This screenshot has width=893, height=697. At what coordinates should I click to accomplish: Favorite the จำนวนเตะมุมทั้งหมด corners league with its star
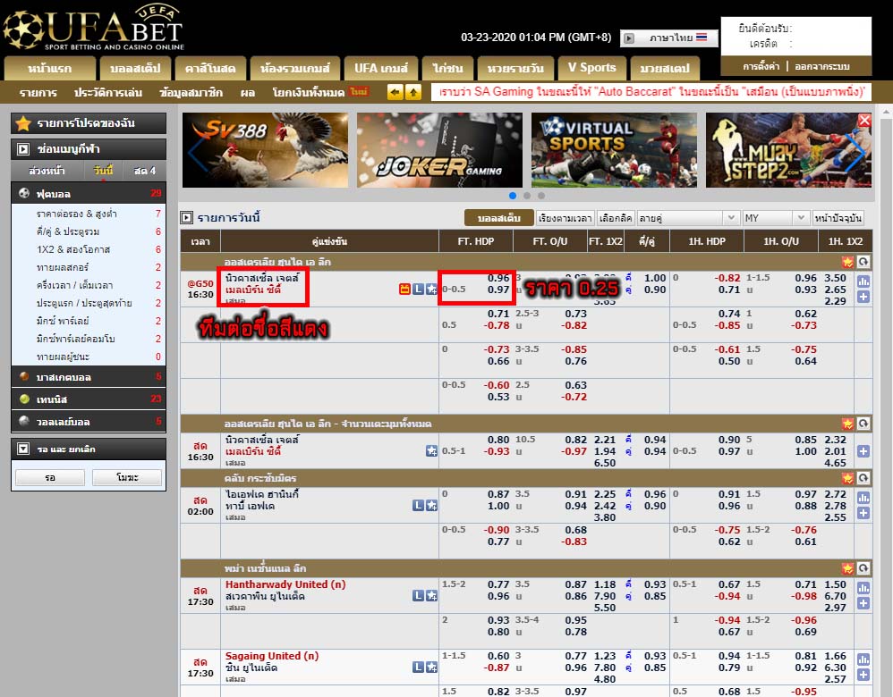tap(847, 424)
